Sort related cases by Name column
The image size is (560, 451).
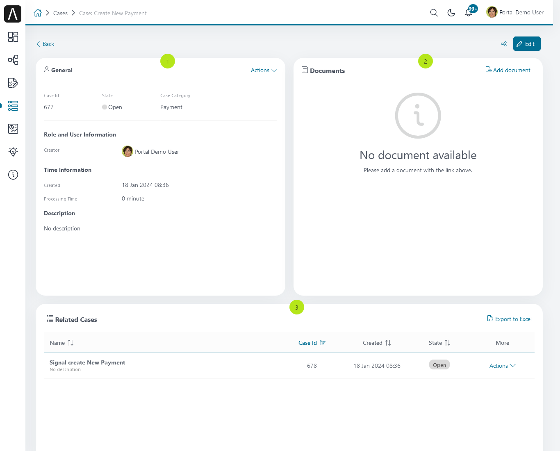[61, 343]
